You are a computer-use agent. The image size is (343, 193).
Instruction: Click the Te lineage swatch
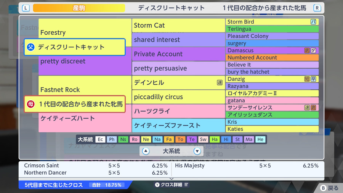point(192,139)
